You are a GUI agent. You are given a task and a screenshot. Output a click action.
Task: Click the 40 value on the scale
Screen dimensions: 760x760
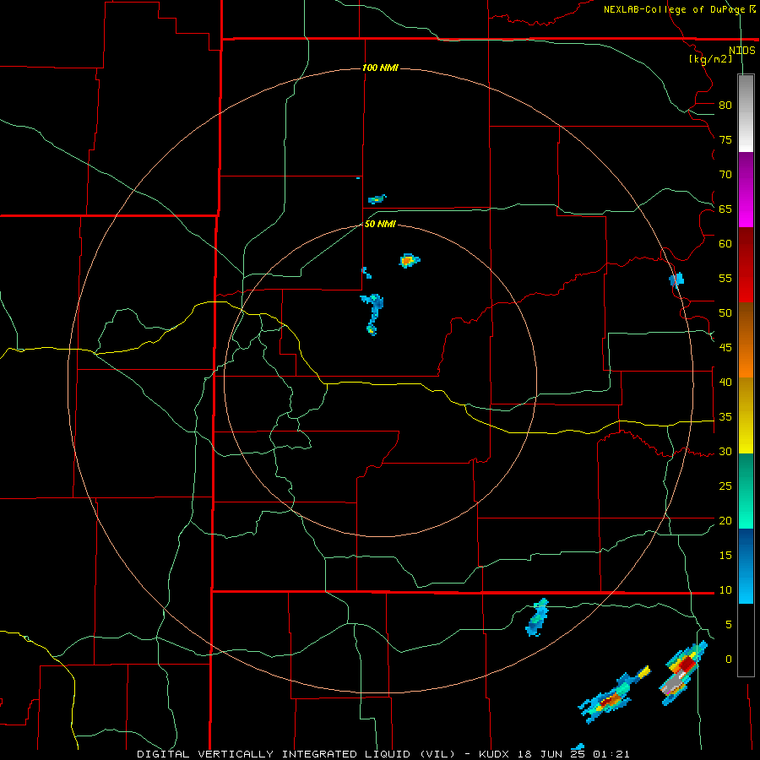tap(725, 382)
